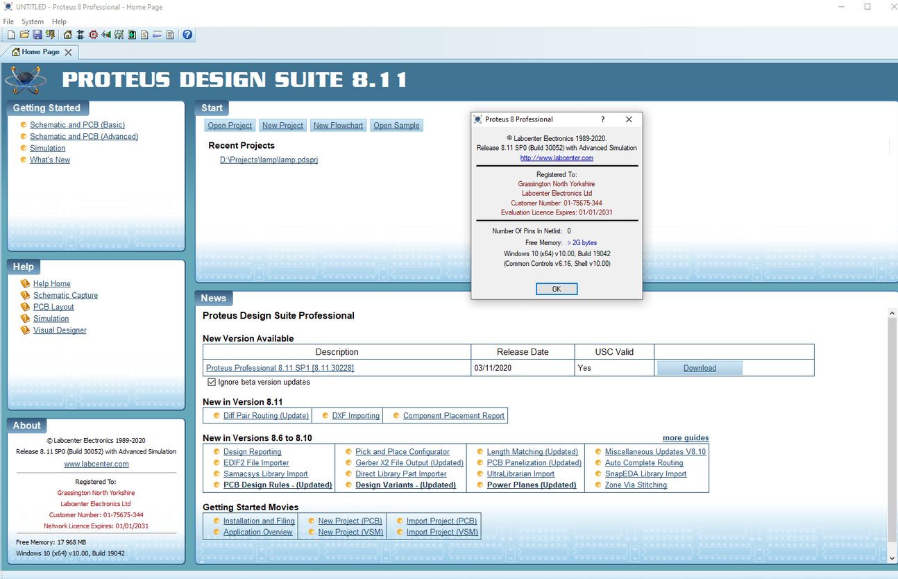Click the News panel scrollbar up arrow
This screenshot has width=898, height=579.
tap(892, 313)
